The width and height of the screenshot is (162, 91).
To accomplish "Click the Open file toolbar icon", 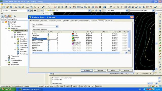I will (x=7, y=7).
